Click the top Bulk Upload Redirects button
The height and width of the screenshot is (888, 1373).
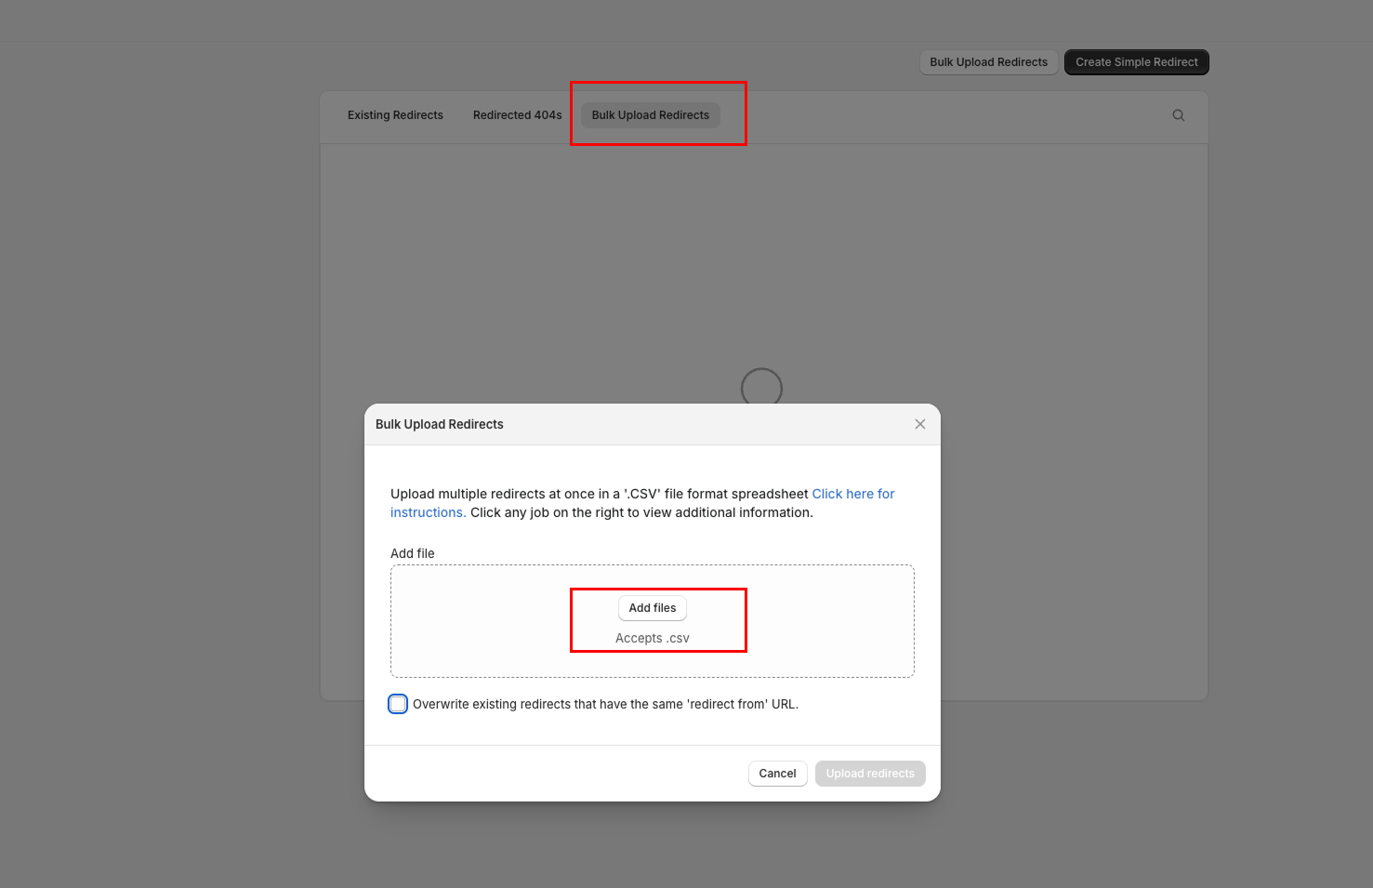pos(988,62)
